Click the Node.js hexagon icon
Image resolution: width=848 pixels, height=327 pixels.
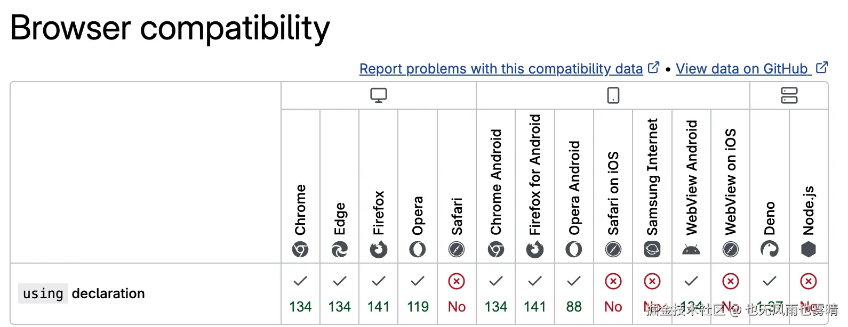[x=809, y=249]
